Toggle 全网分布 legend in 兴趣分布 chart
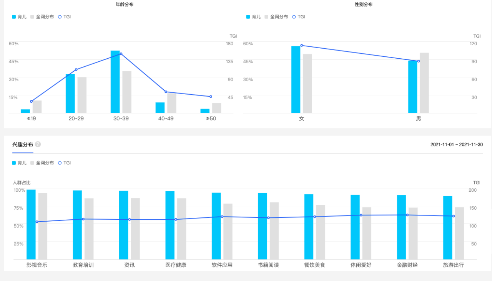The image size is (492, 281). point(42,163)
